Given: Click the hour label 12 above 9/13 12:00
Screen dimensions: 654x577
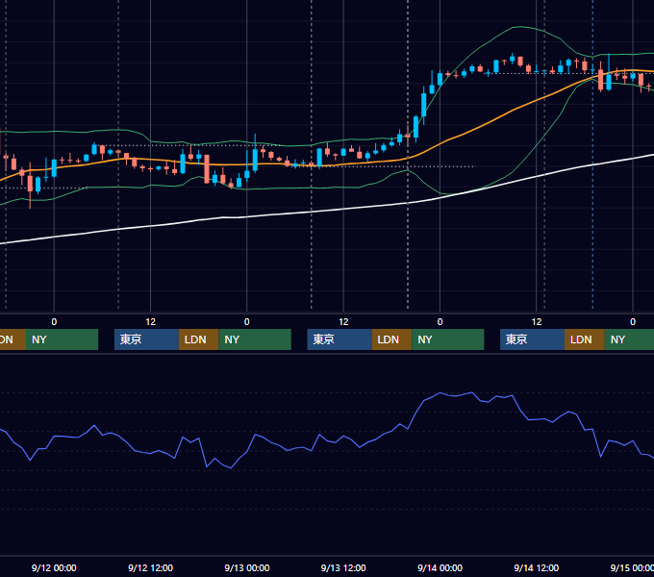Looking at the screenshot, I should (x=343, y=322).
